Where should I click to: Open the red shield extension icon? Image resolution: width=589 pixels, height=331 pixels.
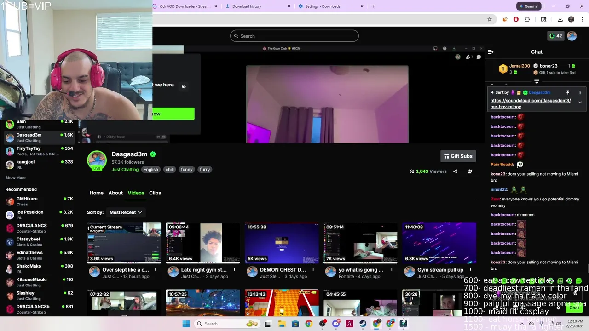click(x=516, y=19)
